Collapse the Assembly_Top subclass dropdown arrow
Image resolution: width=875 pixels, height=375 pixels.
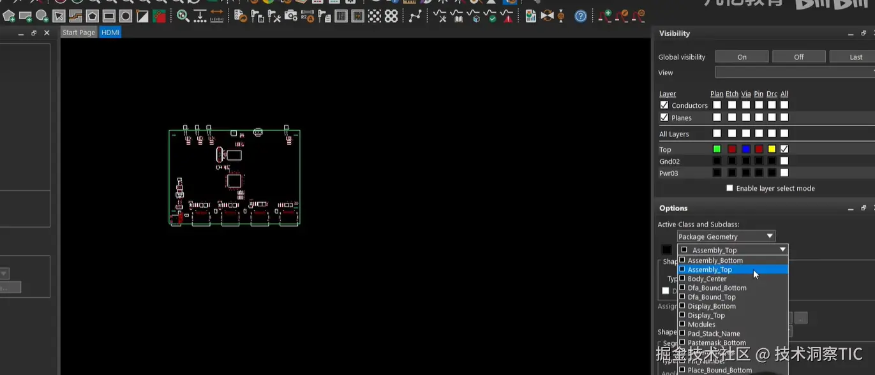782,250
